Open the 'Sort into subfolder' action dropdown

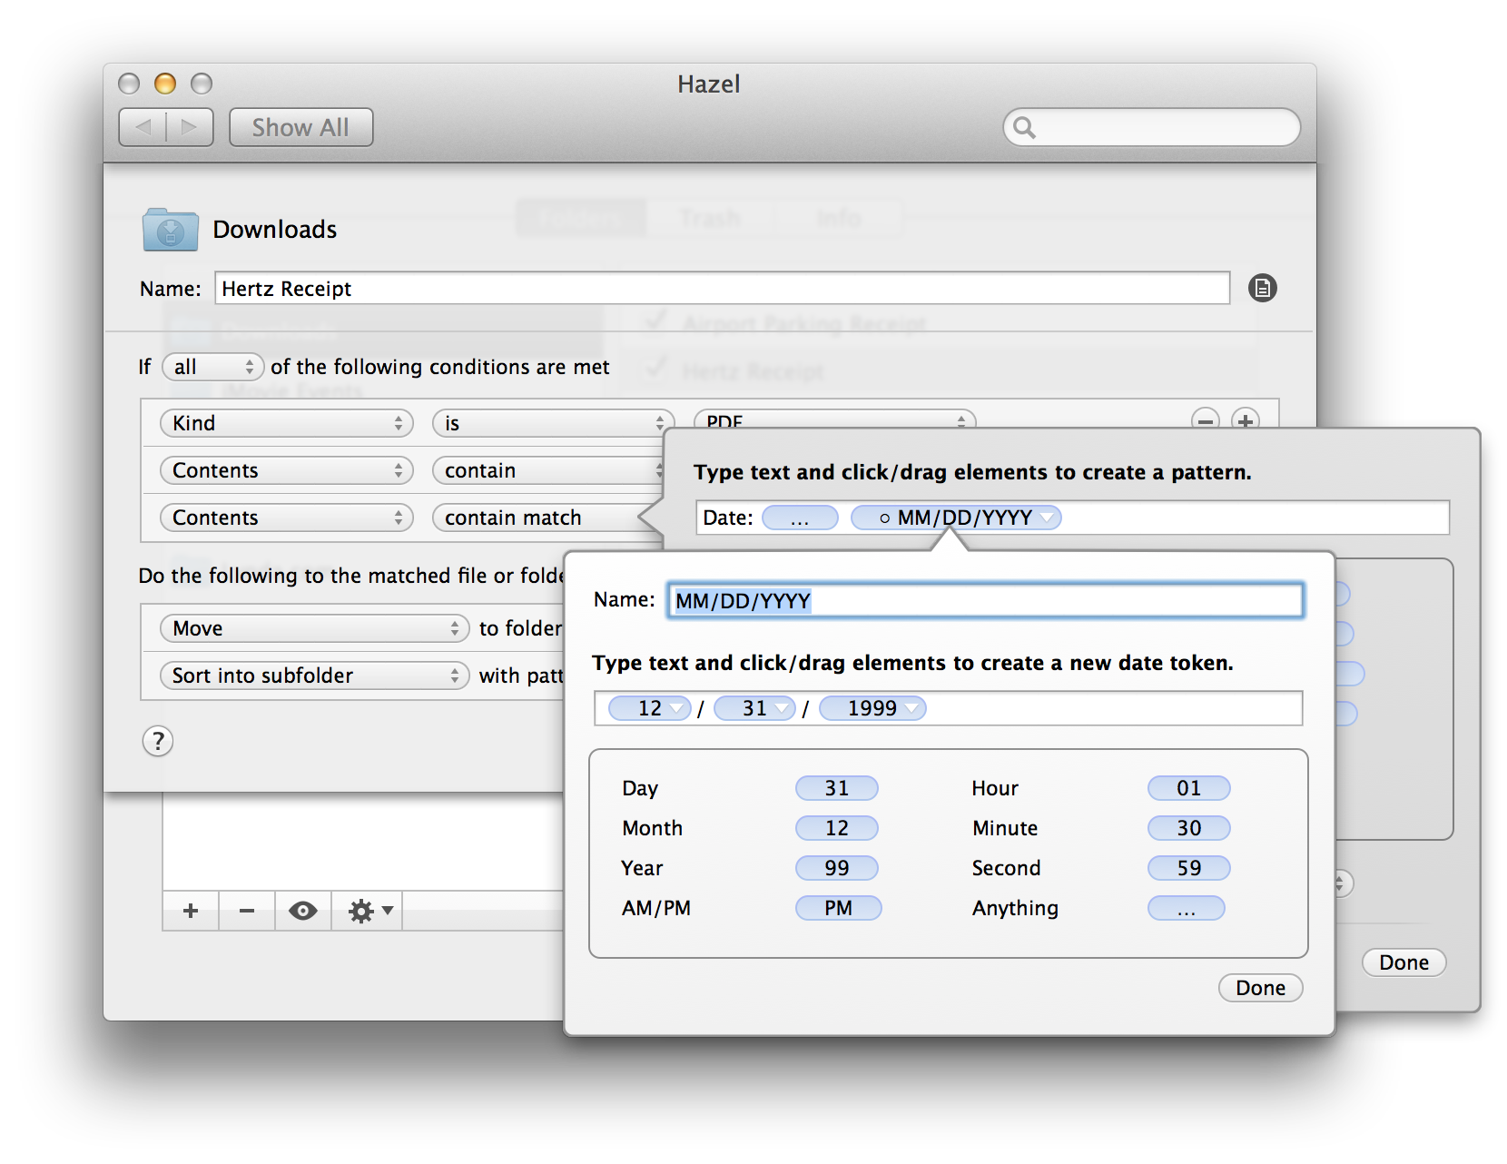coord(314,676)
